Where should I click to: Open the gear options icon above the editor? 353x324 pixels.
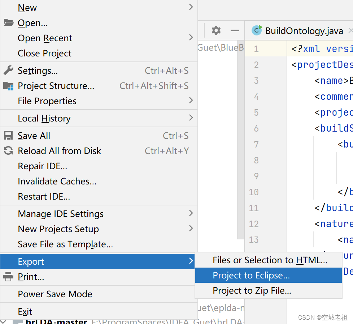coord(216,30)
